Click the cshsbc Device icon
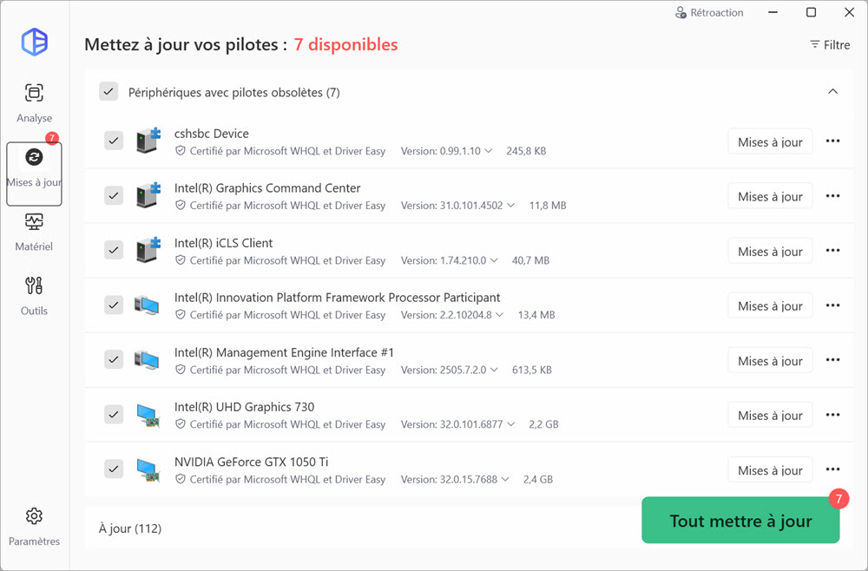Screen dimensions: 868x571 148,141
